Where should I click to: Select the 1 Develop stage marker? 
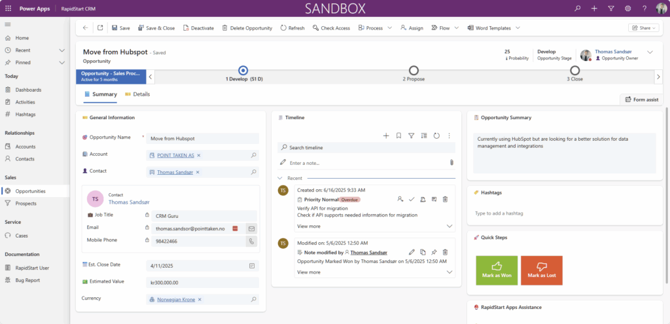243,71
